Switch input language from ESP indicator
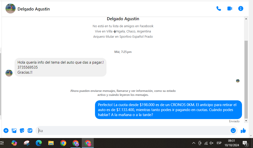 (219, 143)
